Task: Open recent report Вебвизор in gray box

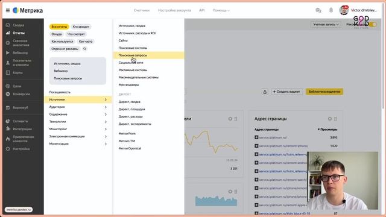Action: [x=60, y=71]
